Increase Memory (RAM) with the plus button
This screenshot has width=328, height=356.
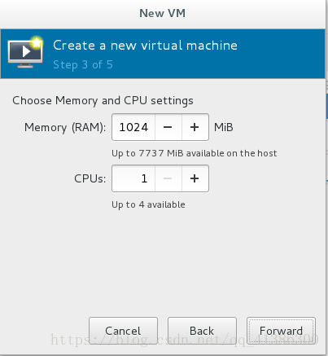point(195,127)
